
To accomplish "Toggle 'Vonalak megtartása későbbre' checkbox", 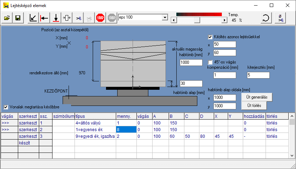I will tap(6, 107).
